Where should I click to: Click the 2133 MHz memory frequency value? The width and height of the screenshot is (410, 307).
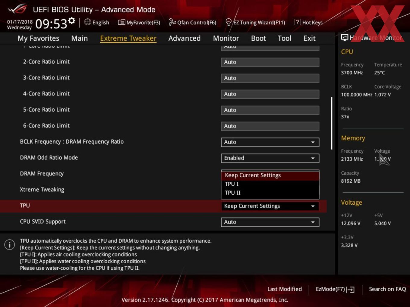click(x=352, y=159)
